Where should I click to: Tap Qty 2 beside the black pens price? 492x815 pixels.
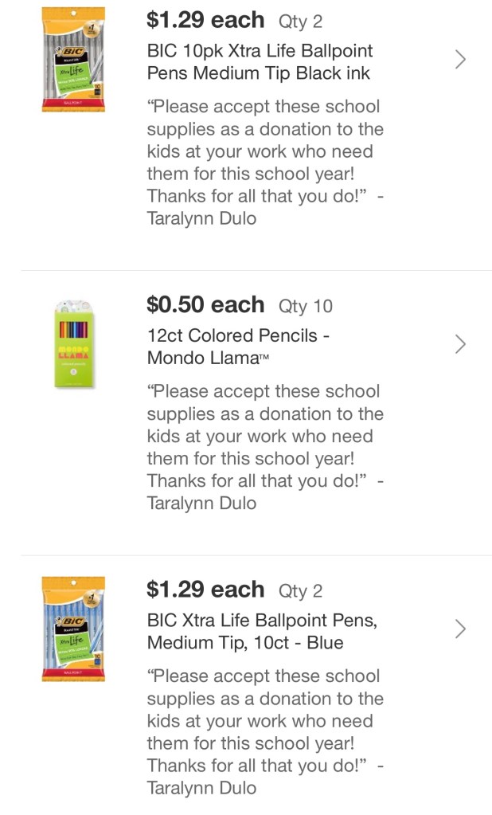301,22
